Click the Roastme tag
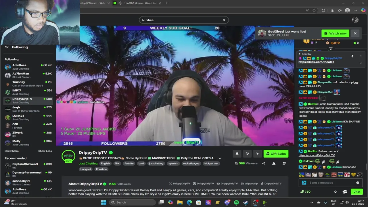The height and width of the screenshot is (207, 368). tap(101, 169)
